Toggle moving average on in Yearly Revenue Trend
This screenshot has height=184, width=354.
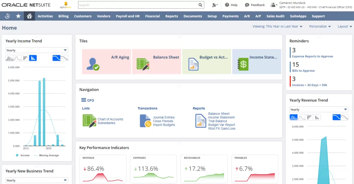pyautogui.click(x=336, y=117)
